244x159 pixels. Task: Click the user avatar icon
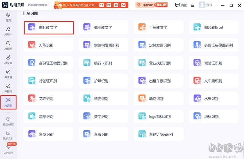pyautogui.click(x=202, y=5)
